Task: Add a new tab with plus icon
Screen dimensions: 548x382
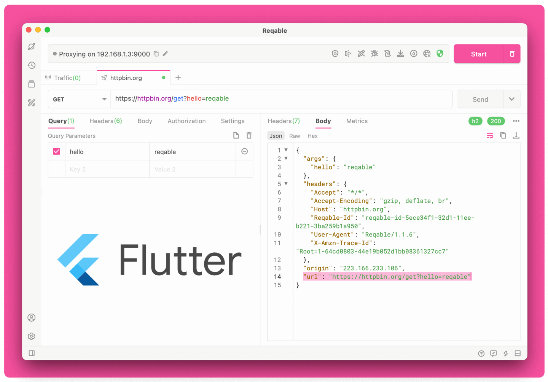Action: (x=178, y=78)
